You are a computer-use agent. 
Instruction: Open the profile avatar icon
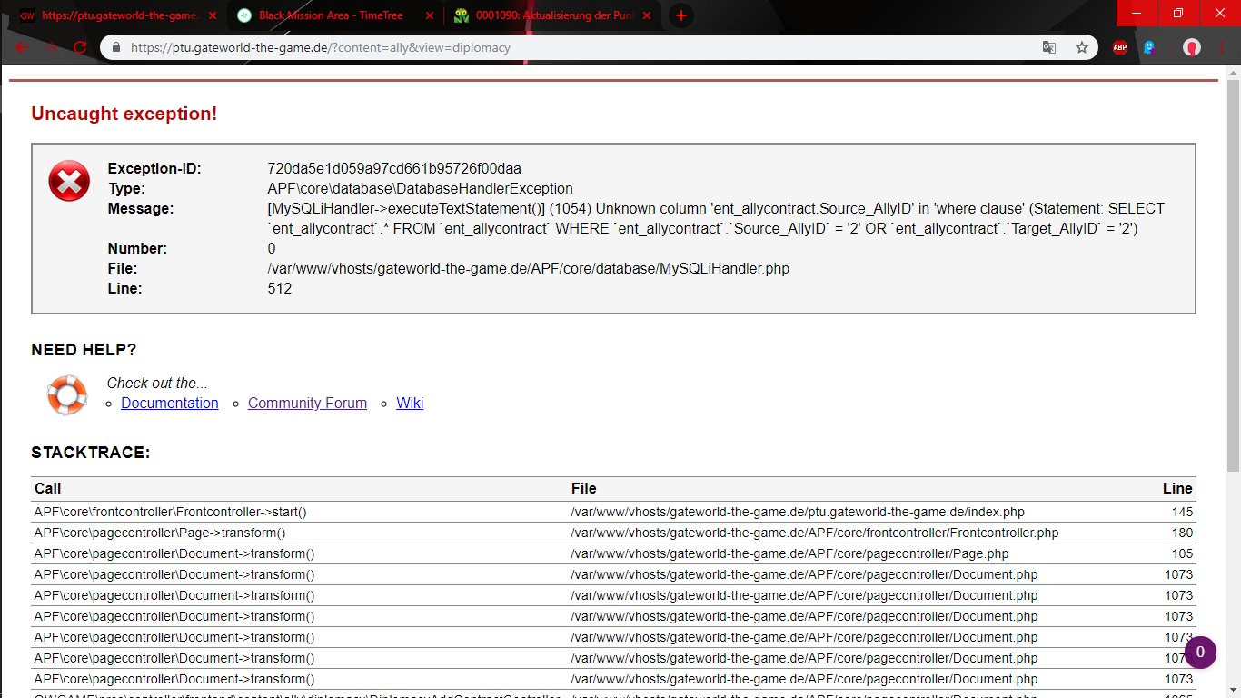coord(1192,48)
